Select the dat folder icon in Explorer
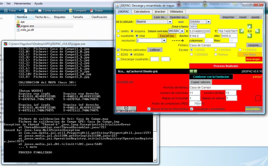The width and height of the screenshot is (268, 166). 18,22
